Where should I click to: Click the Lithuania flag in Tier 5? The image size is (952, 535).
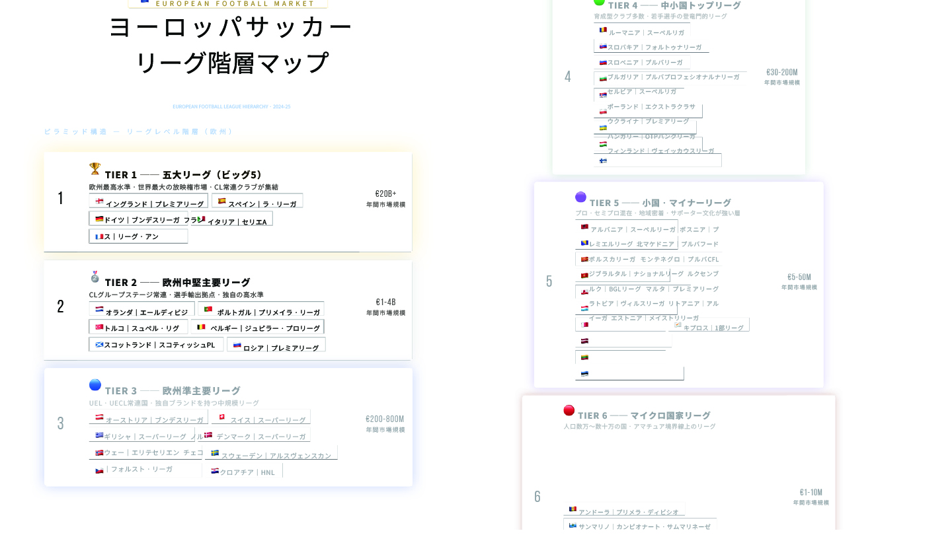click(584, 357)
